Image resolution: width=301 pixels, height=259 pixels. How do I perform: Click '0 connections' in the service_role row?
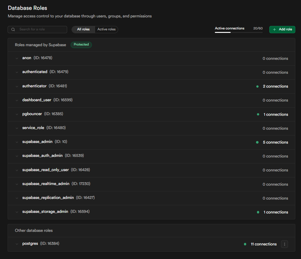275,128
